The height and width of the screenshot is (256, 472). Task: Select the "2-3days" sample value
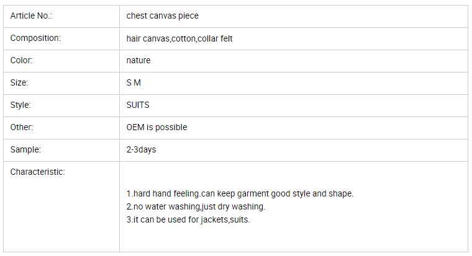coord(141,149)
